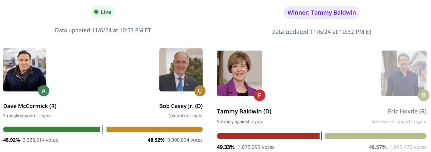Select Tammy Baldwin's photo
431x152 pixels.
coord(239,73)
